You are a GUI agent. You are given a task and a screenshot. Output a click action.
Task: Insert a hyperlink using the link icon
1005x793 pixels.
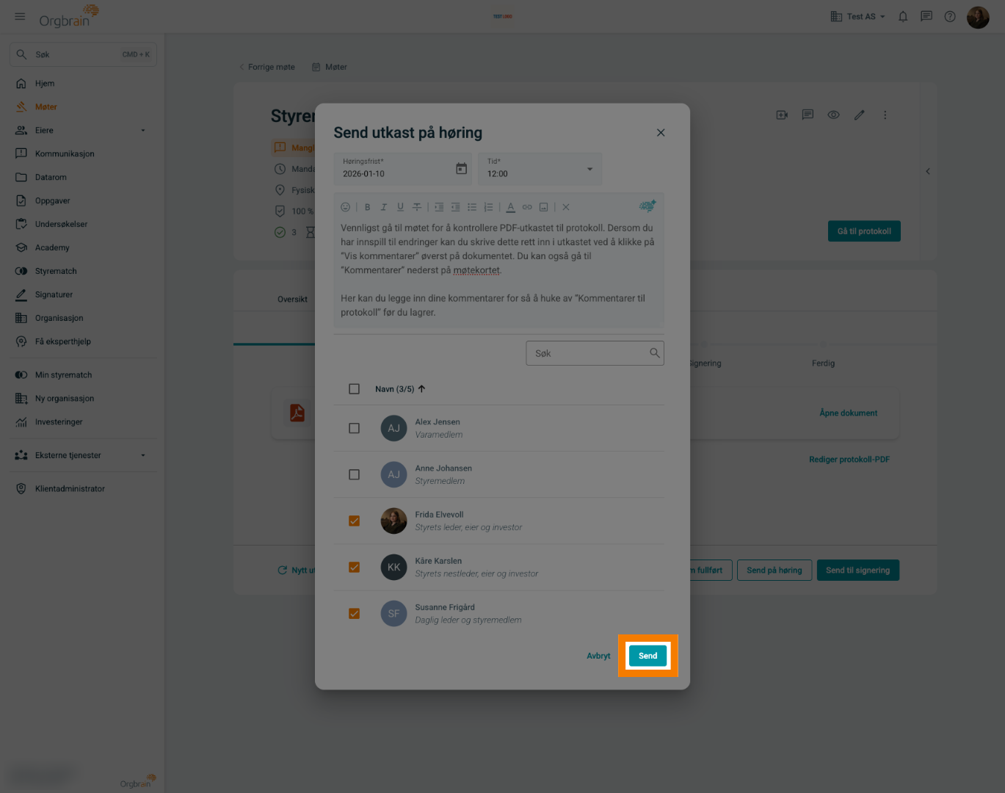pos(527,207)
